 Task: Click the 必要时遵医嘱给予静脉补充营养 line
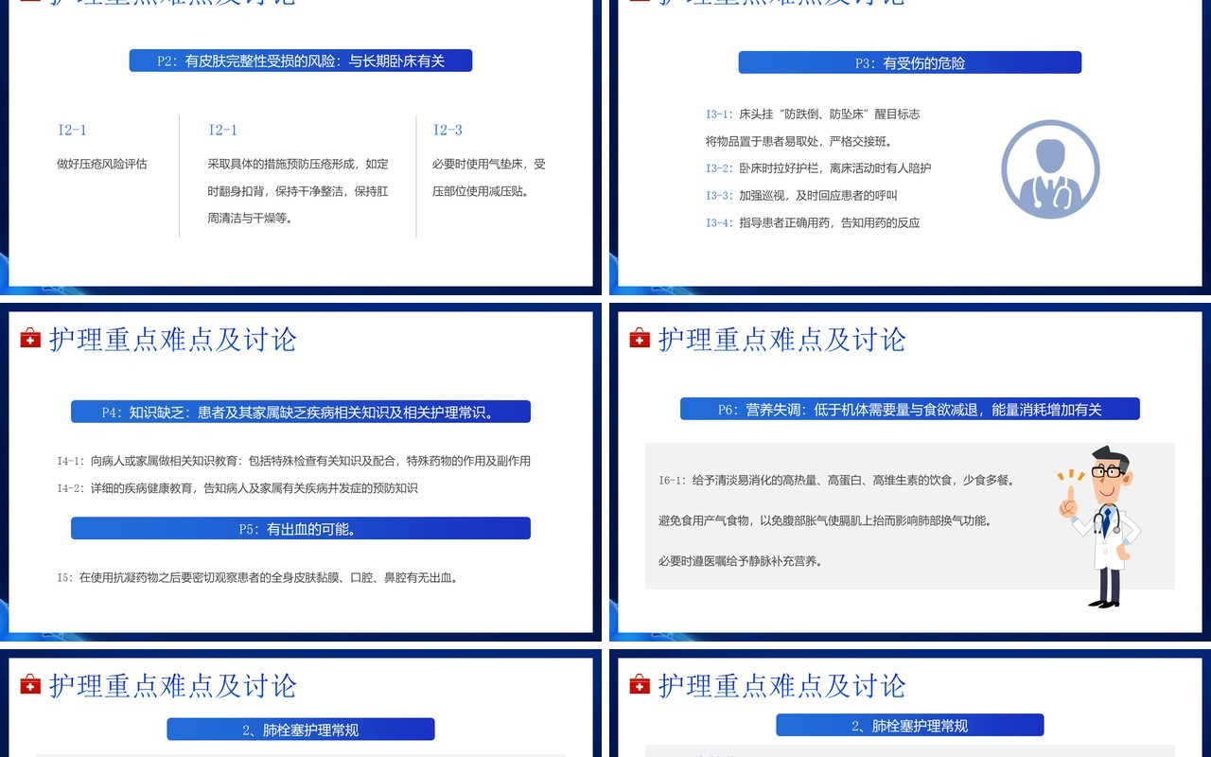(741, 560)
